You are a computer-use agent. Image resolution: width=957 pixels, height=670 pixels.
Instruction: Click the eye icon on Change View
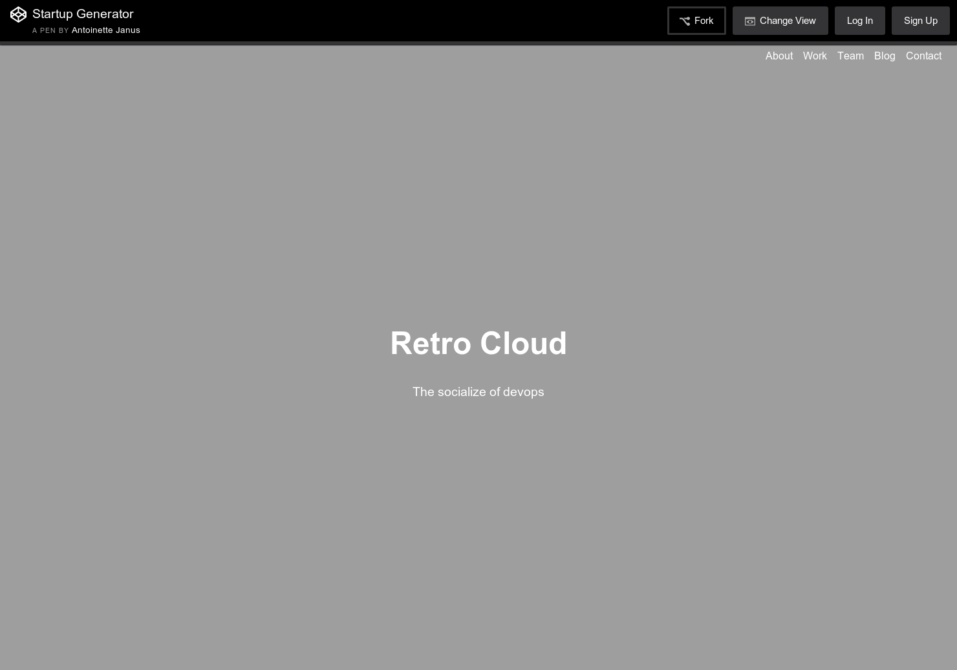[x=750, y=21]
